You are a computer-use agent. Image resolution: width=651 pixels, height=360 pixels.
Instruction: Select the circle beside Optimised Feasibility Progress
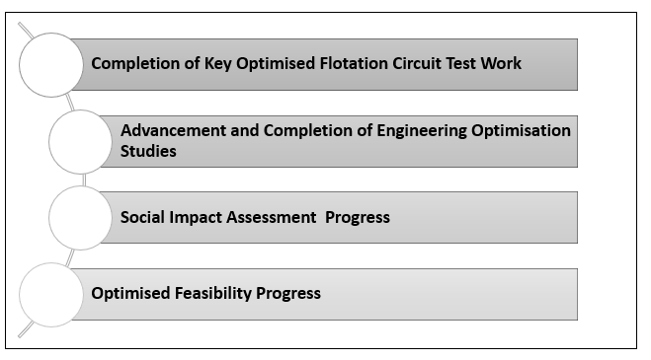(51, 295)
